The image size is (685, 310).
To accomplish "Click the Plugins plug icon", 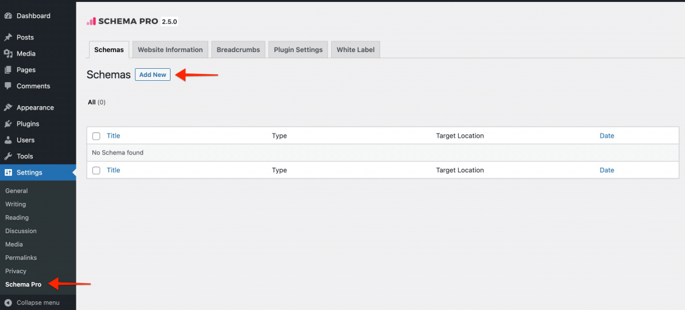I will point(8,124).
